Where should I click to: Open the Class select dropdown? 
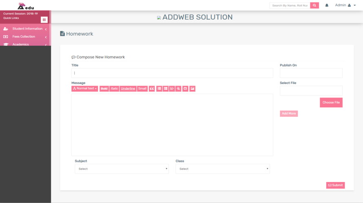click(223, 169)
